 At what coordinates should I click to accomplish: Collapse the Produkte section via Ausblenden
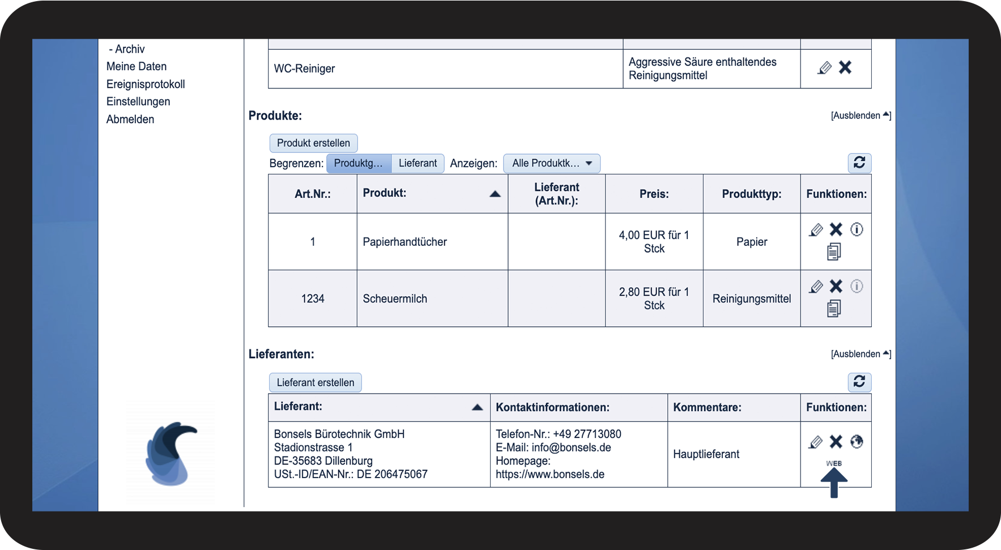click(860, 116)
